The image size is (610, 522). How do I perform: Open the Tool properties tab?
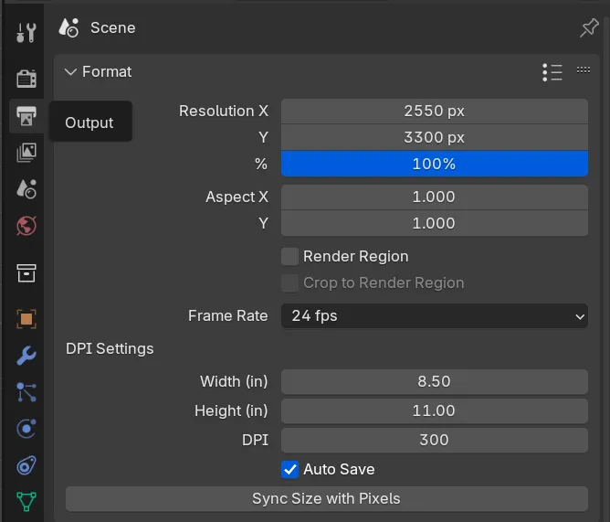point(26,33)
